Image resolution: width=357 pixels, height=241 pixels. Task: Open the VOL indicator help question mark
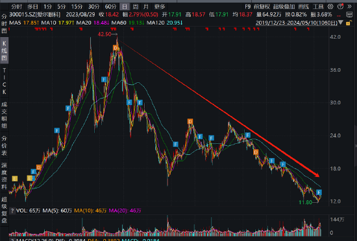coord(12,211)
